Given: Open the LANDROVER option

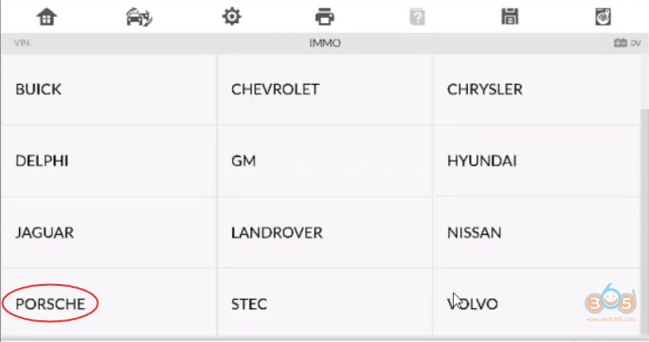Looking at the screenshot, I should tap(324, 232).
